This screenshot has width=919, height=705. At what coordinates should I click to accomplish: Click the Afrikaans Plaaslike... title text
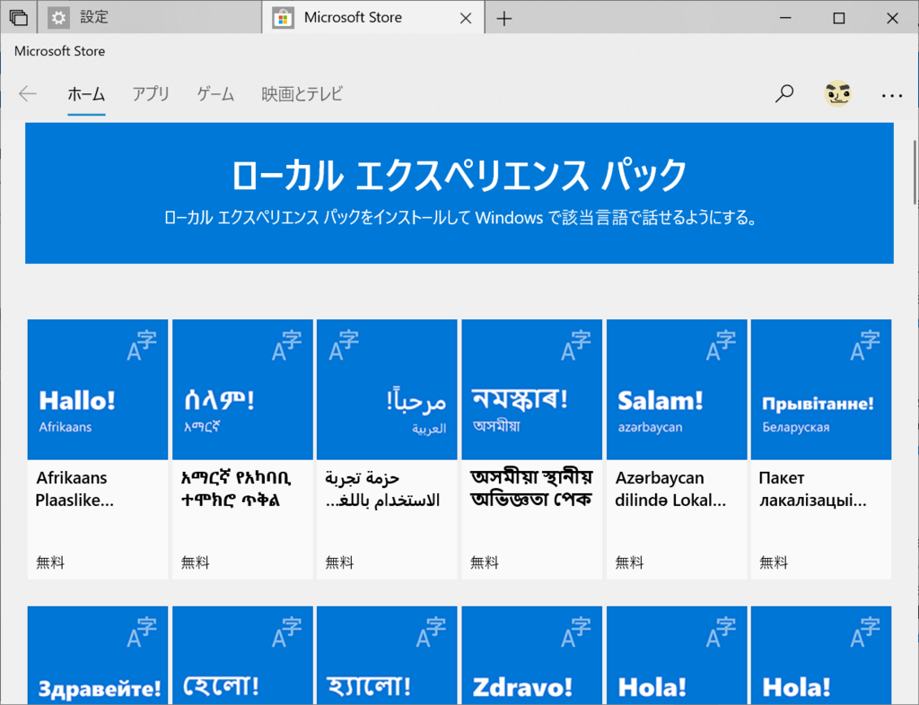click(x=75, y=489)
